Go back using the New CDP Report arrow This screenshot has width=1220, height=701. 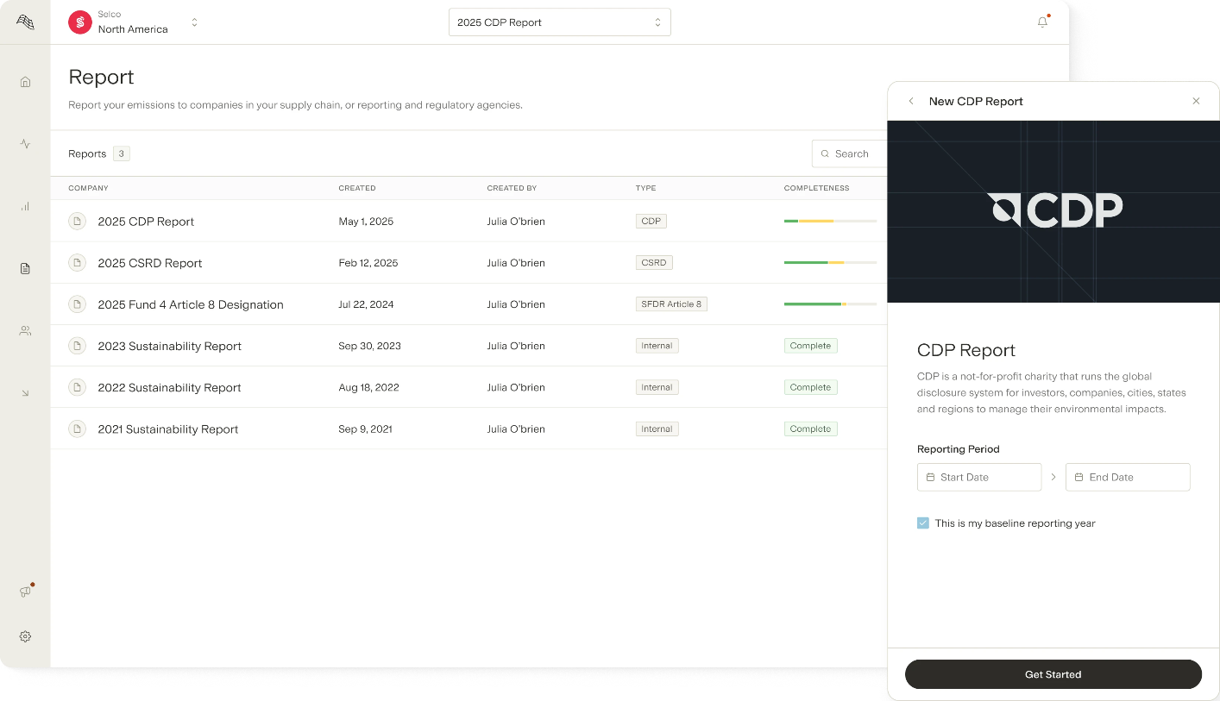pos(910,101)
